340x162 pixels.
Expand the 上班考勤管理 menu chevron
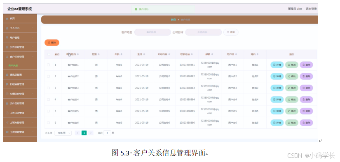point(33,123)
